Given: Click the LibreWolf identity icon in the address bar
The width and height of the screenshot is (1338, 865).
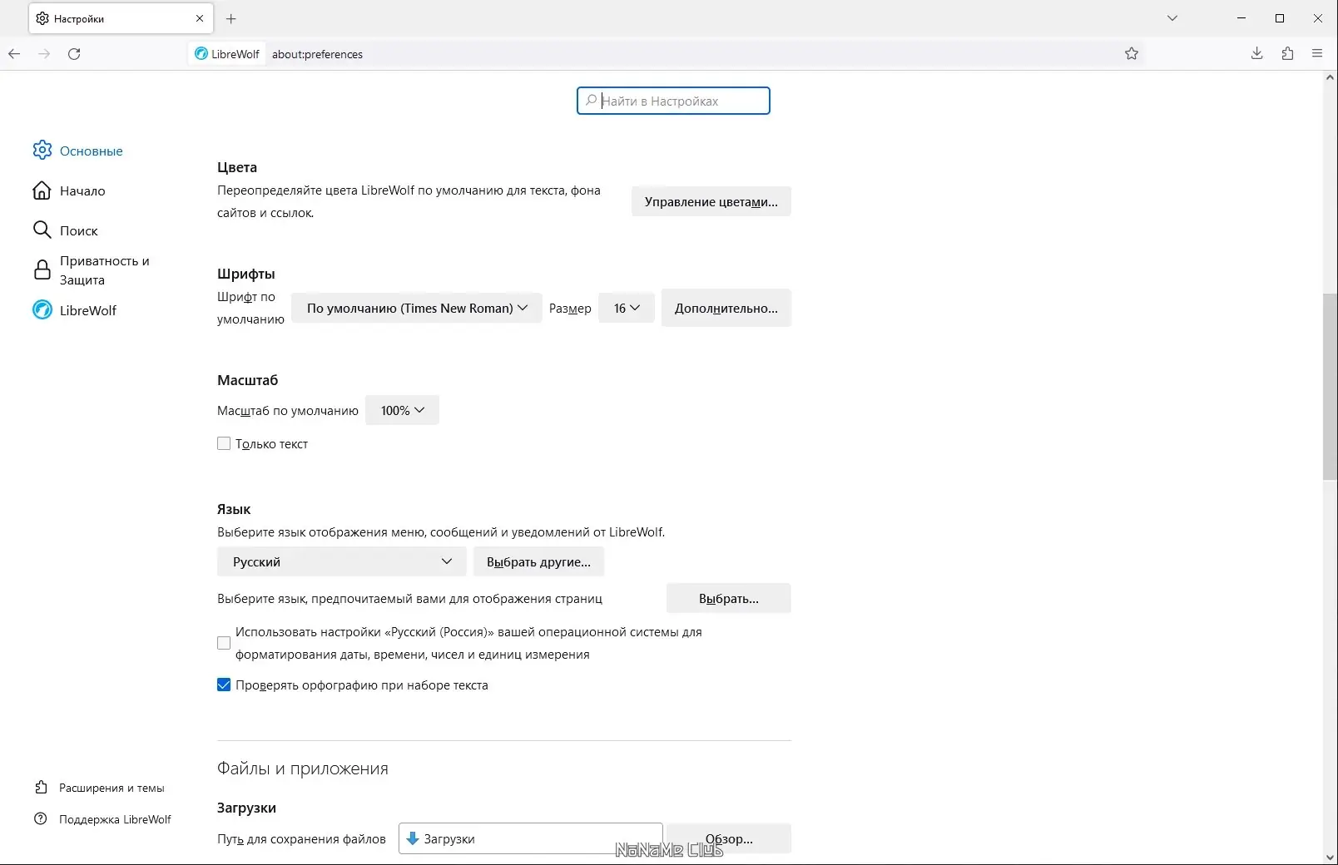Looking at the screenshot, I should 201,54.
